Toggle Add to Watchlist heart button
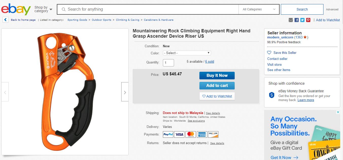 [x=217, y=96]
